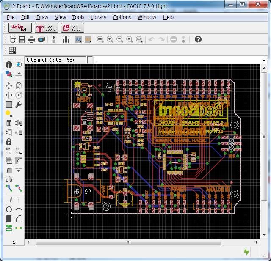Click the horizontal scrollbar thumb

128,242
